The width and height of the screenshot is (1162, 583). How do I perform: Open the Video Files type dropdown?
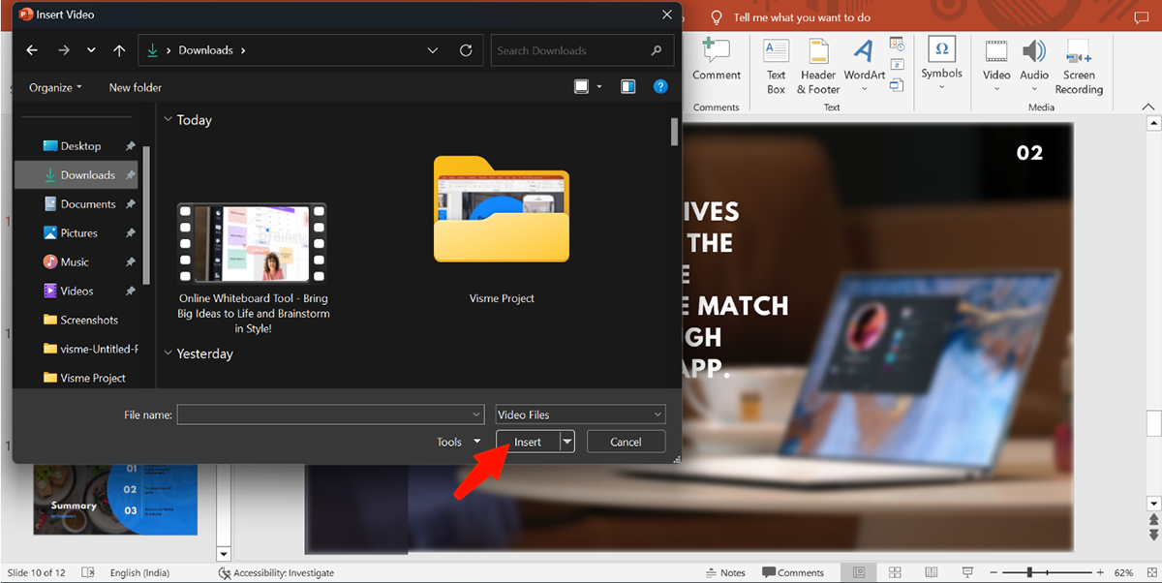[580, 414]
